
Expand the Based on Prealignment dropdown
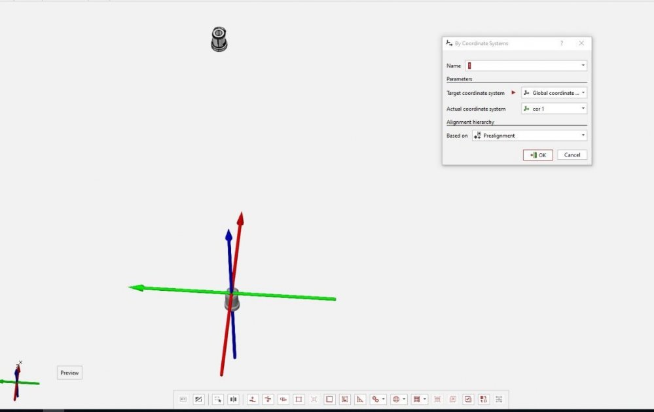(x=529, y=136)
